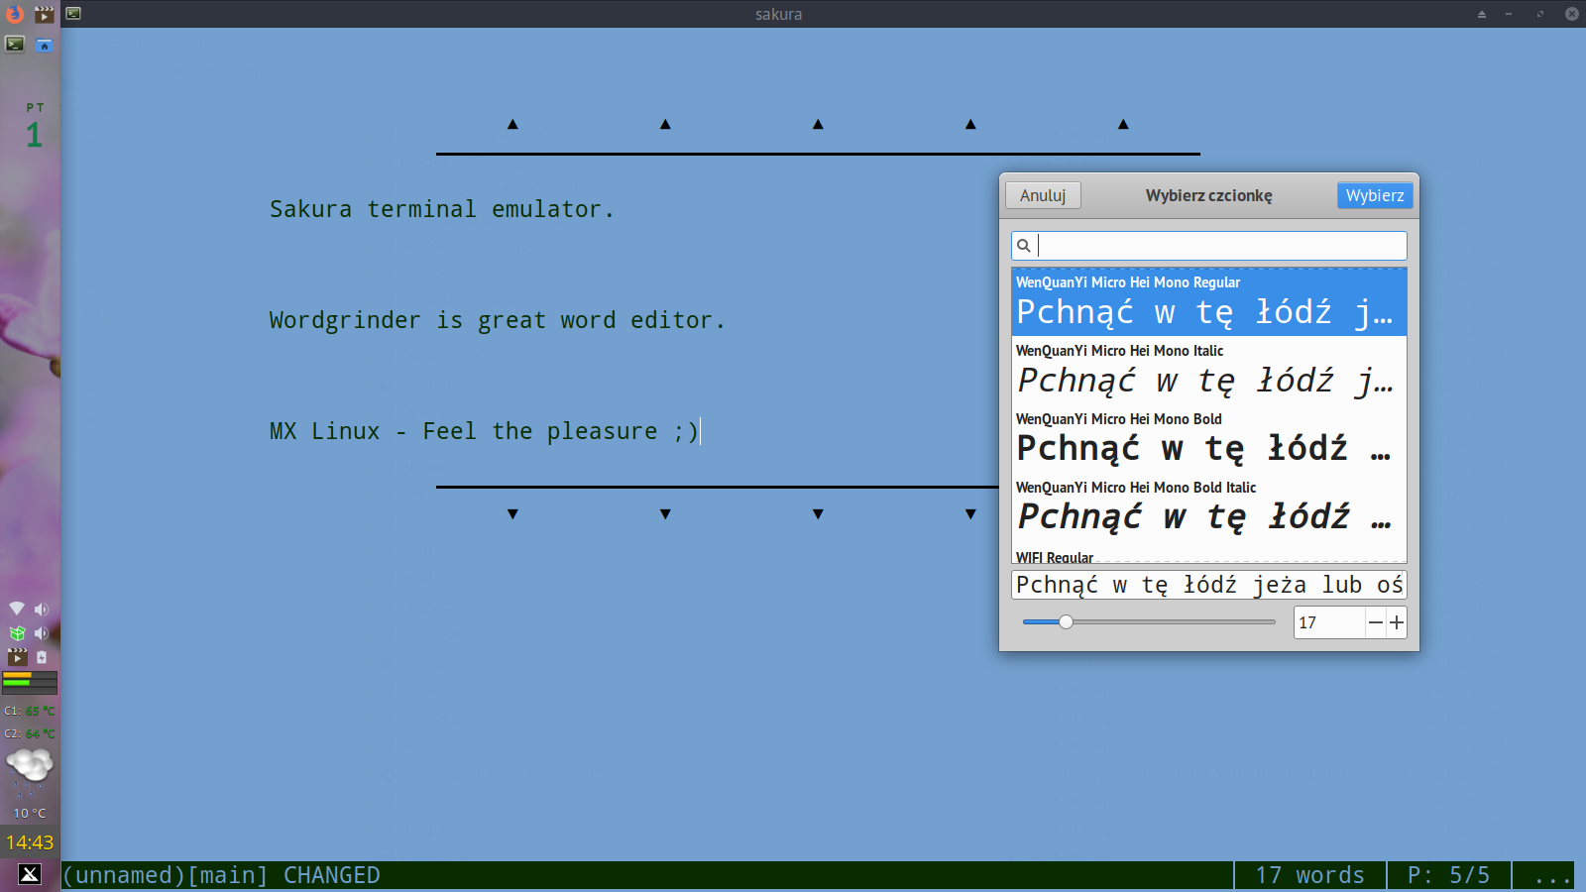Select WenQuanYi Micro Hei Mono Bold font
Viewport: 1586px width, 892px height.
click(x=1209, y=439)
